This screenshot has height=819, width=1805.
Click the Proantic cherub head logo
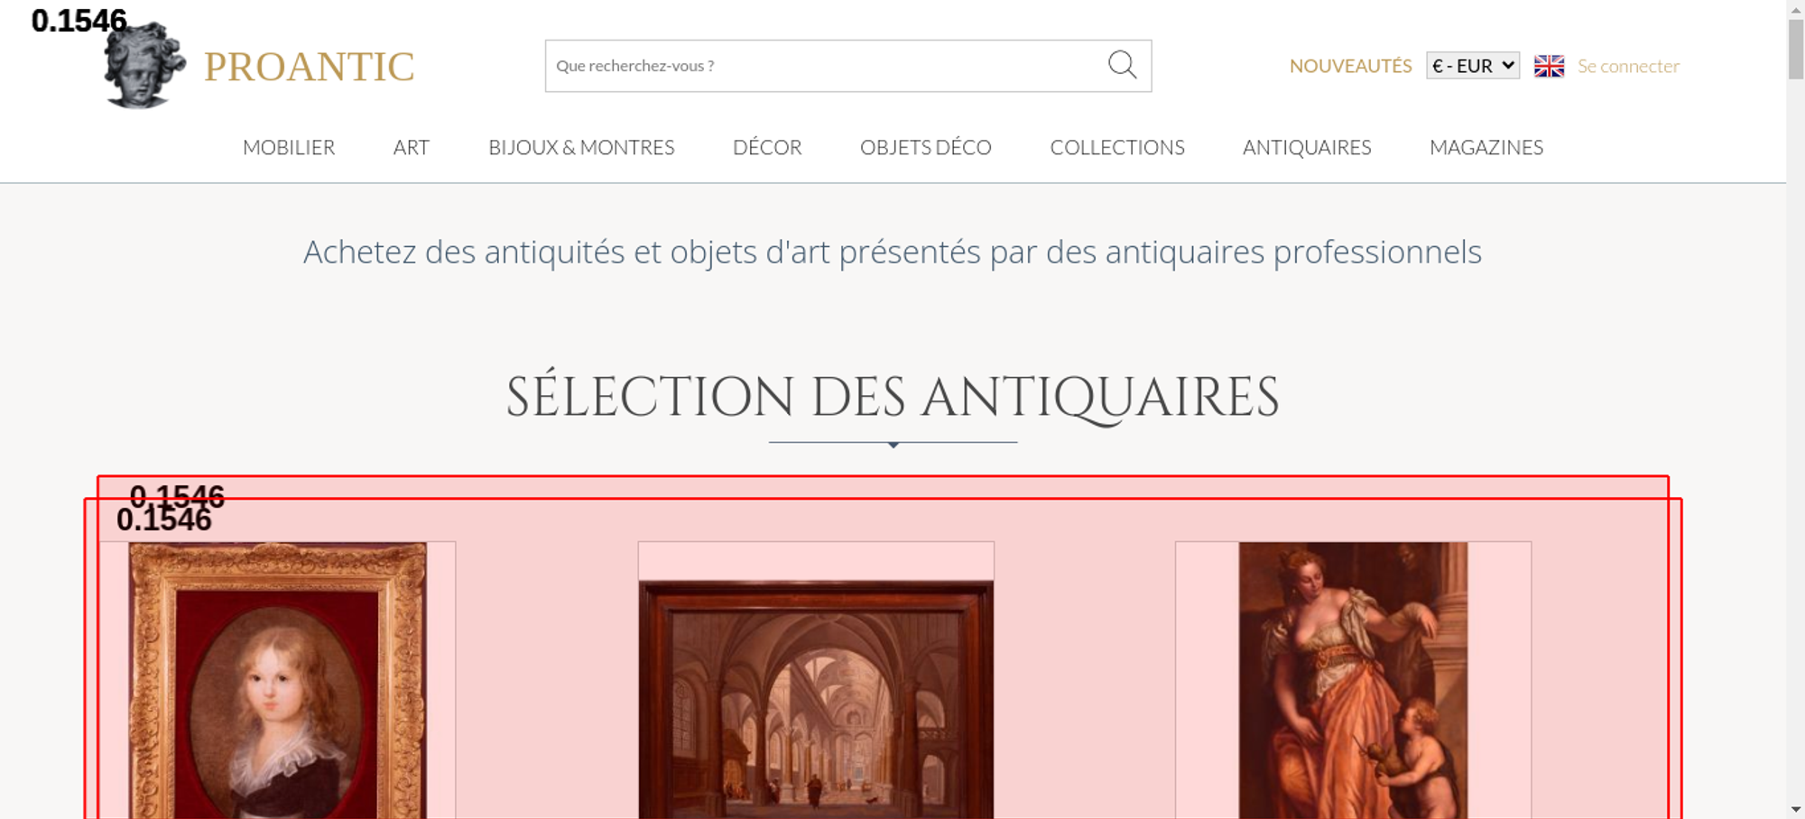click(x=143, y=65)
